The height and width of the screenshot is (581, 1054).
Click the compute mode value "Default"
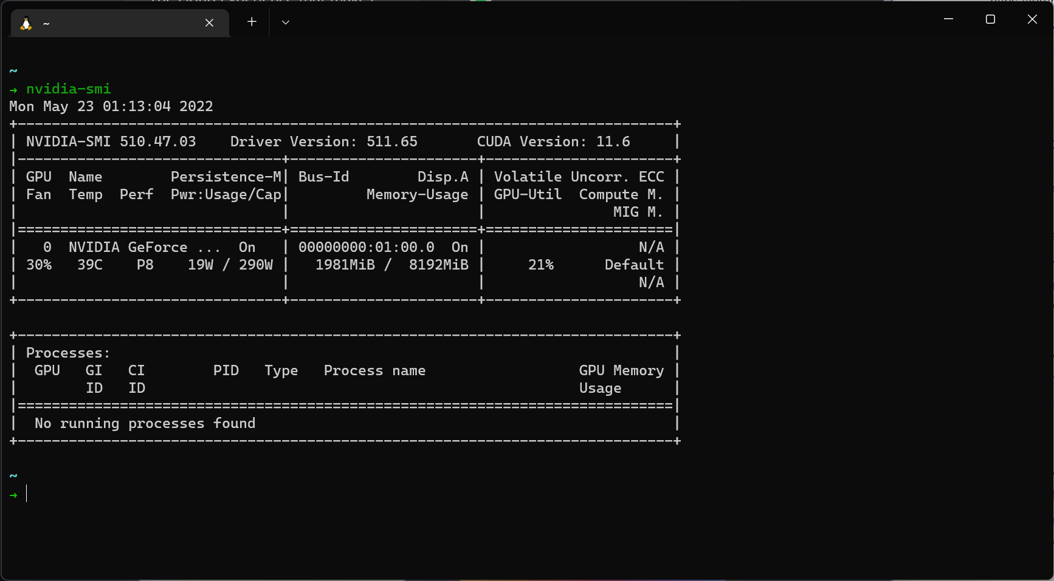(x=635, y=265)
